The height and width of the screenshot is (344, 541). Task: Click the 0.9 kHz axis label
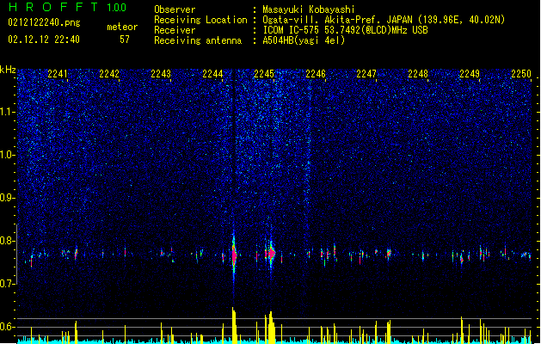tap(8, 198)
